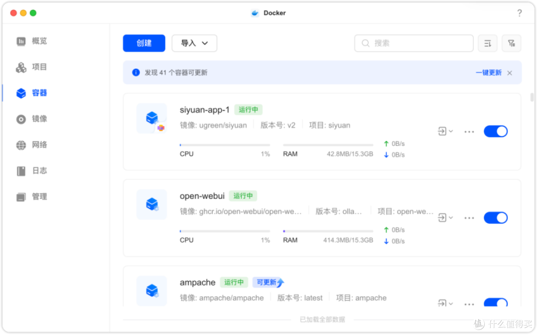Dismiss the update notification banner

(510, 73)
